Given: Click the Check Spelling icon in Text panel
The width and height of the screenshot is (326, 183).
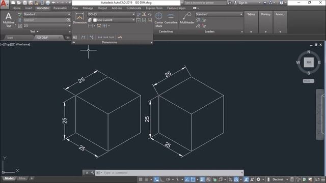Looking at the screenshot, I should 20,14.
